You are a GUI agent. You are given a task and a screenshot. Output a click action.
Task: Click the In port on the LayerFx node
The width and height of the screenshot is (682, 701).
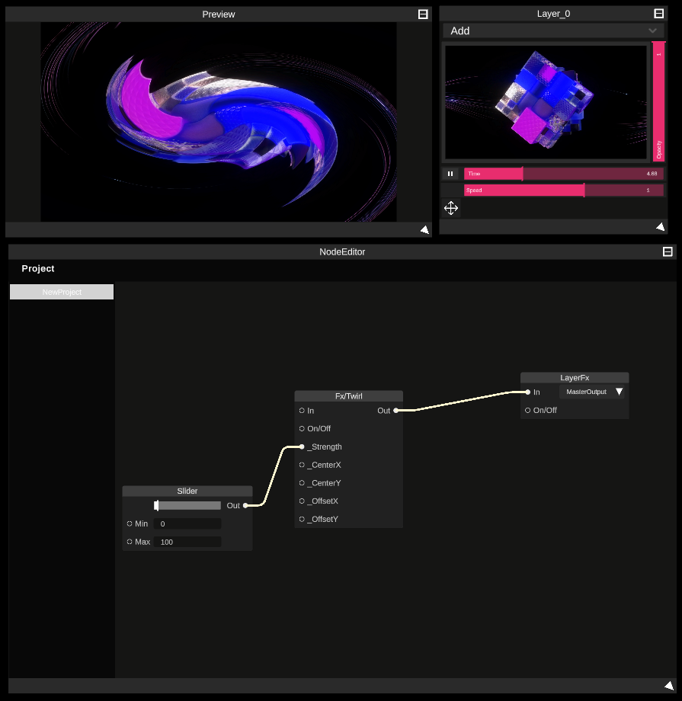pos(527,392)
